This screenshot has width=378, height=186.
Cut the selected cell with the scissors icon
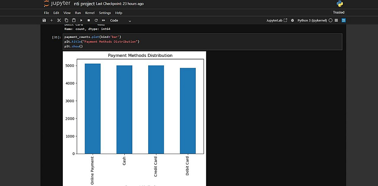click(x=59, y=20)
